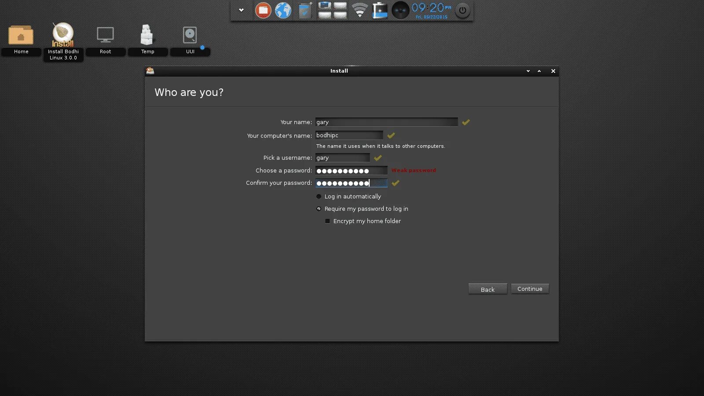Screen dimensions: 704x396
Task: Switch to the bottom-right virtual desktop in pager
Action: tap(340, 15)
